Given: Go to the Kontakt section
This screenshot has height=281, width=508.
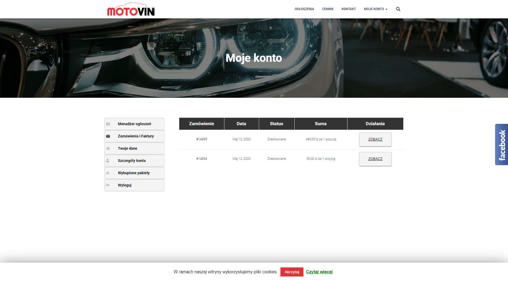Looking at the screenshot, I should tap(348, 9).
